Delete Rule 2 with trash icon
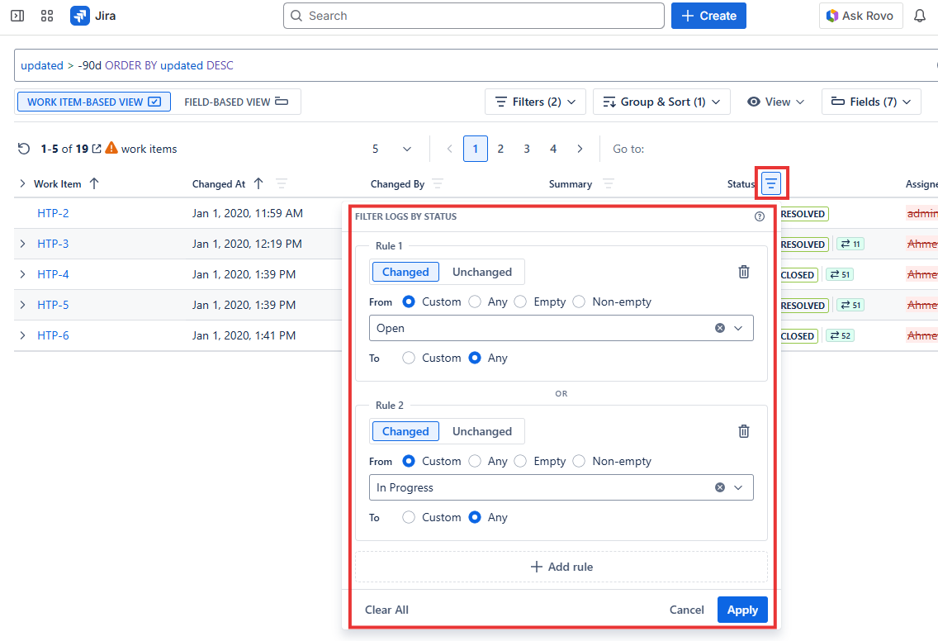Image resolution: width=938 pixels, height=641 pixels. click(744, 431)
